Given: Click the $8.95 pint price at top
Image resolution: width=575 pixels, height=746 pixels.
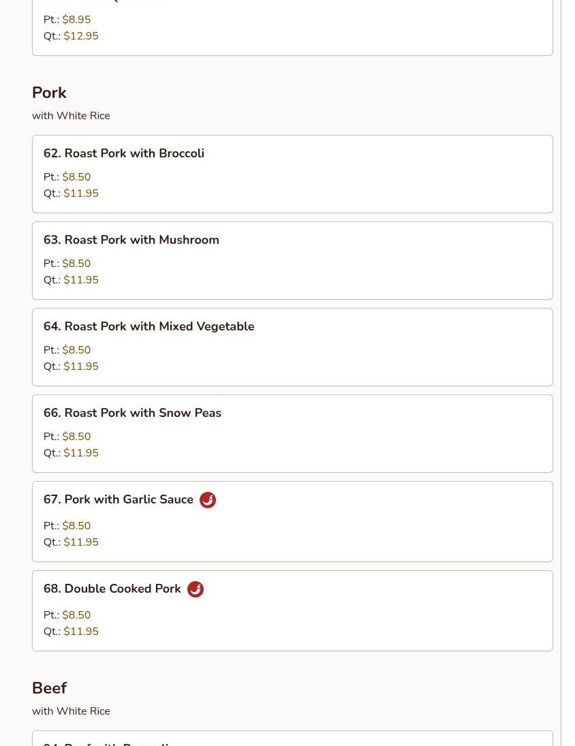Looking at the screenshot, I should pos(76,20).
